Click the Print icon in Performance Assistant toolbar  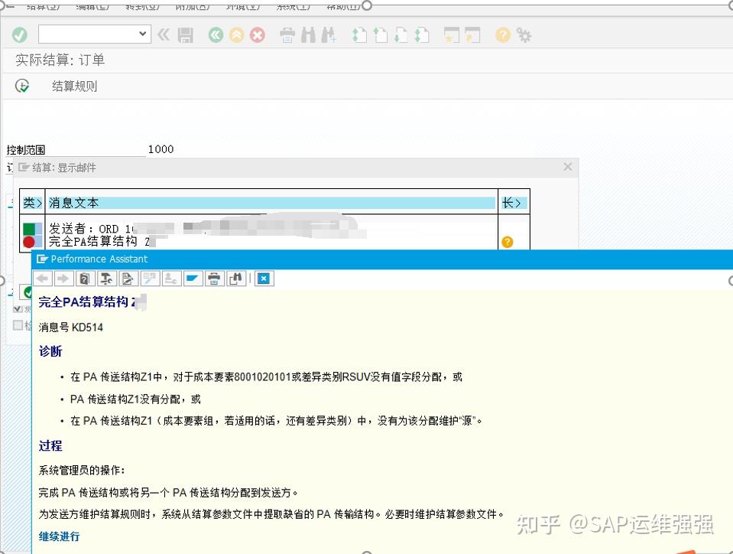click(x=213, y=278)
